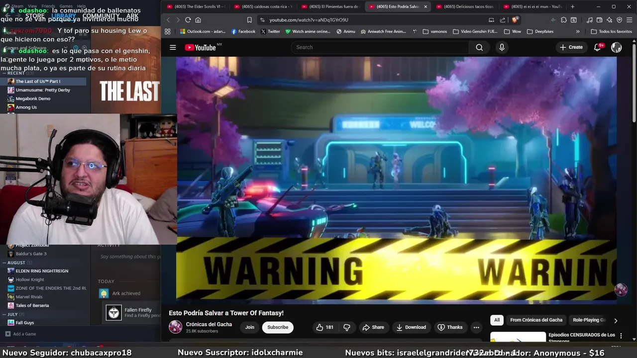Collapse the JULY group in Steam library

4,314
